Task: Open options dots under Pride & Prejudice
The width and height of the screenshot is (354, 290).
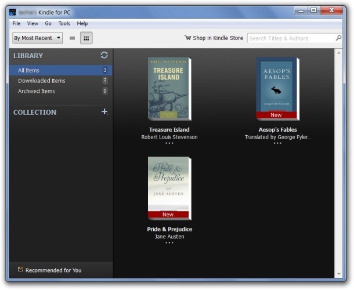Action: 169,243
